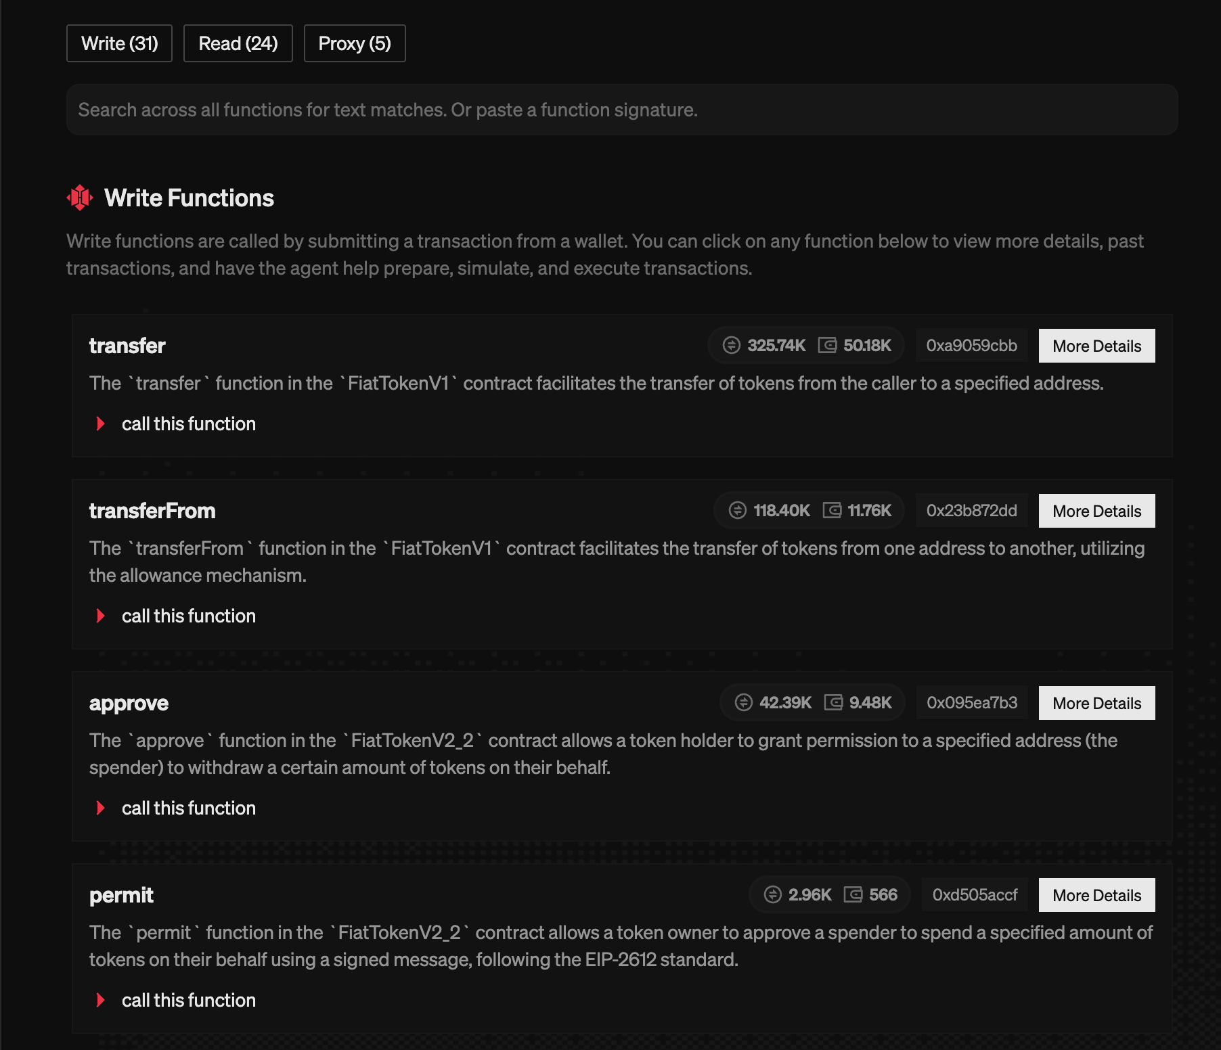Click the wallet icon beside permit's 566 count

(x=854, y=894)
